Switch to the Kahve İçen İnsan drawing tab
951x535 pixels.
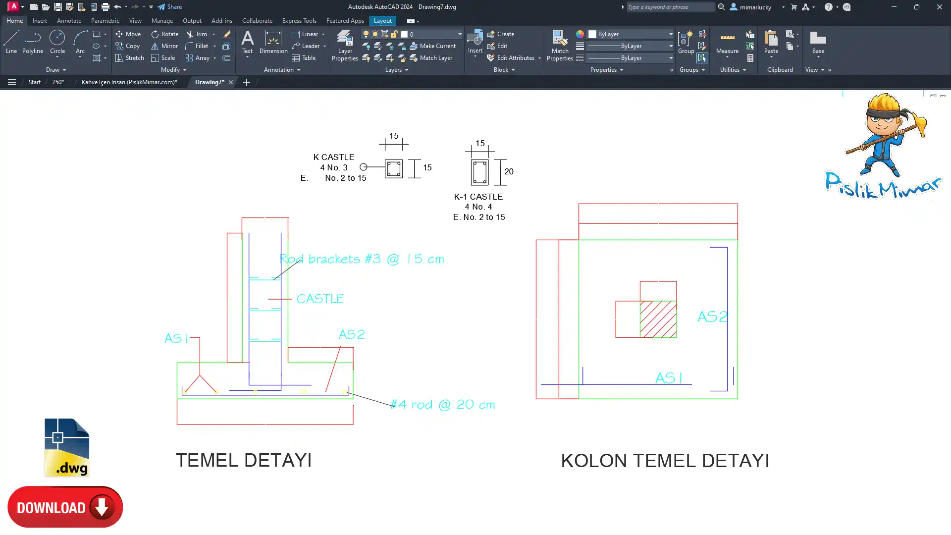(x=129, y=82)
